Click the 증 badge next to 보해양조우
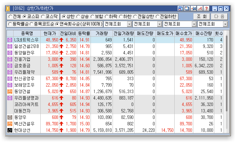Viewport: 236px width, 143px height. pyautogui.click(x=10, y=85)
